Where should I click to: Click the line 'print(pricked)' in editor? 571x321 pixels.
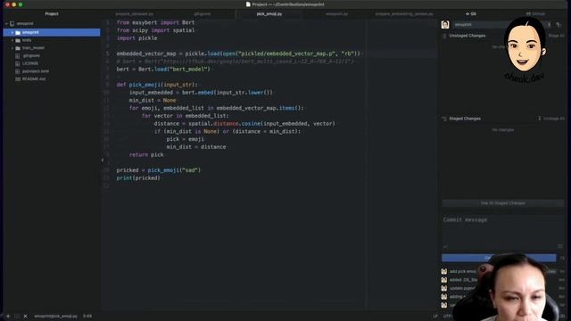(138, 178)
